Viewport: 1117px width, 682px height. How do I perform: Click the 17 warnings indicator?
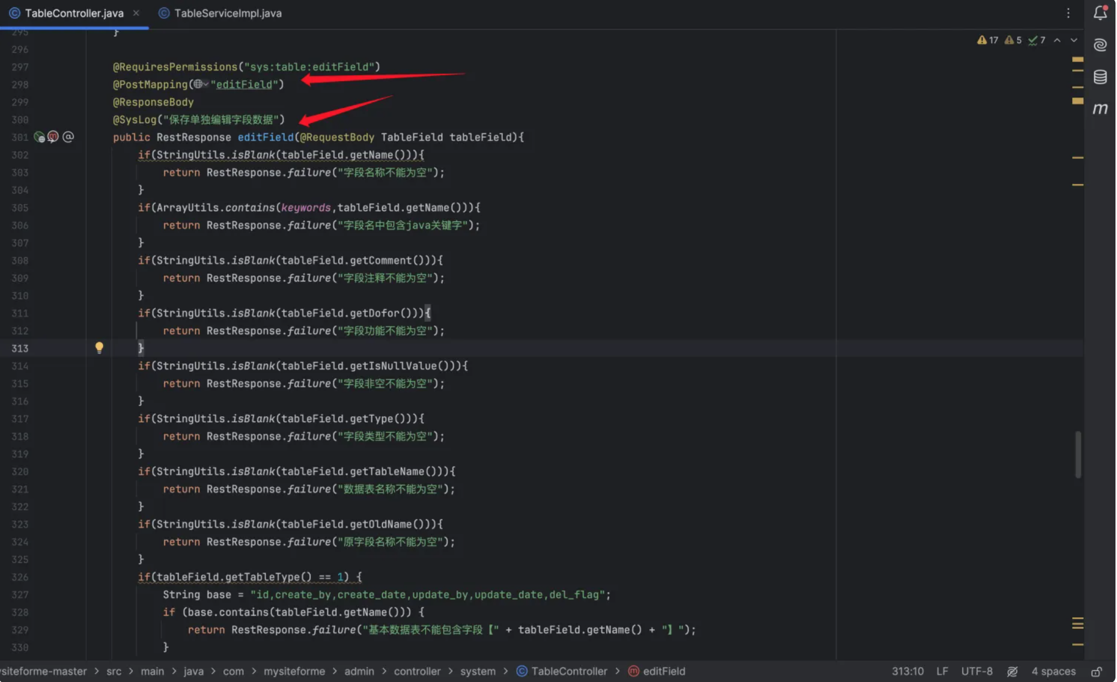(988, 40)
